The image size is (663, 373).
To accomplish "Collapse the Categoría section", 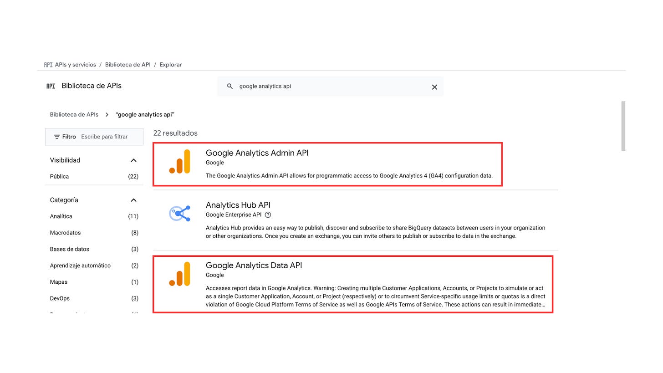I will click(133, 200).
